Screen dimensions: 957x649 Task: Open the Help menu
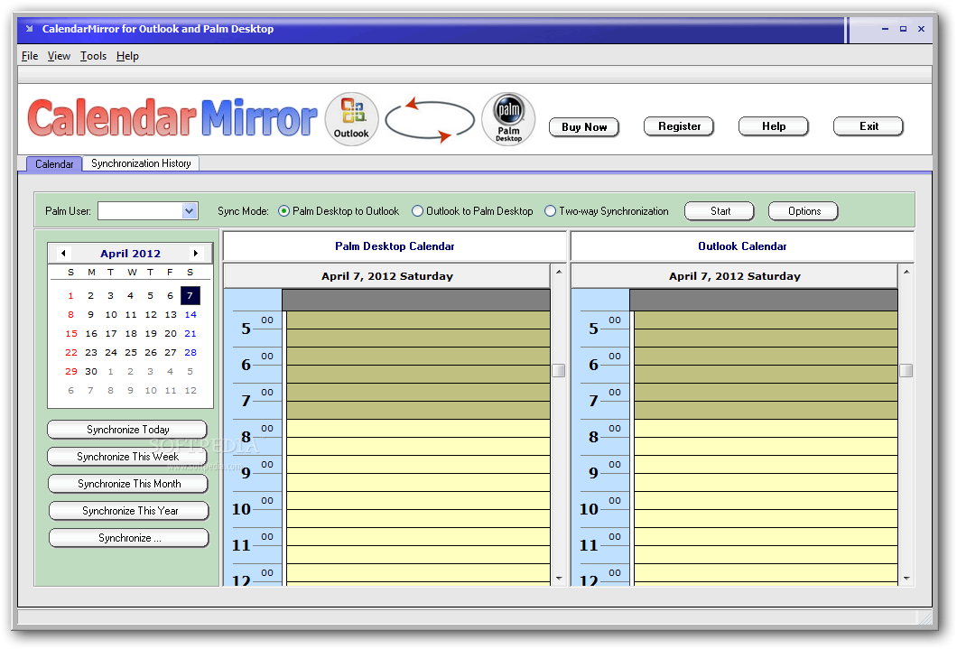pos(127,55)
